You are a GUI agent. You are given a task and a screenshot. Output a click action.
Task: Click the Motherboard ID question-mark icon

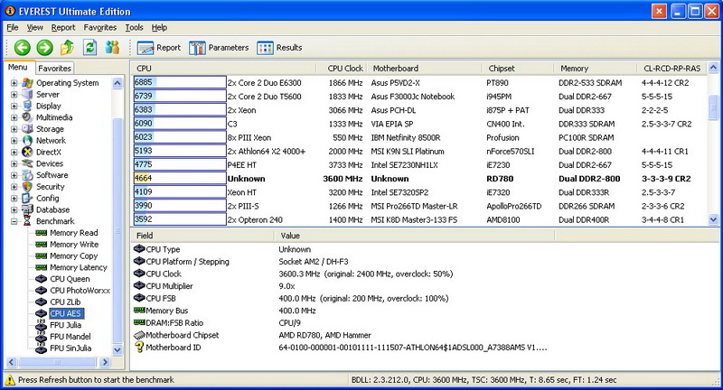click(x=139, y=348)
